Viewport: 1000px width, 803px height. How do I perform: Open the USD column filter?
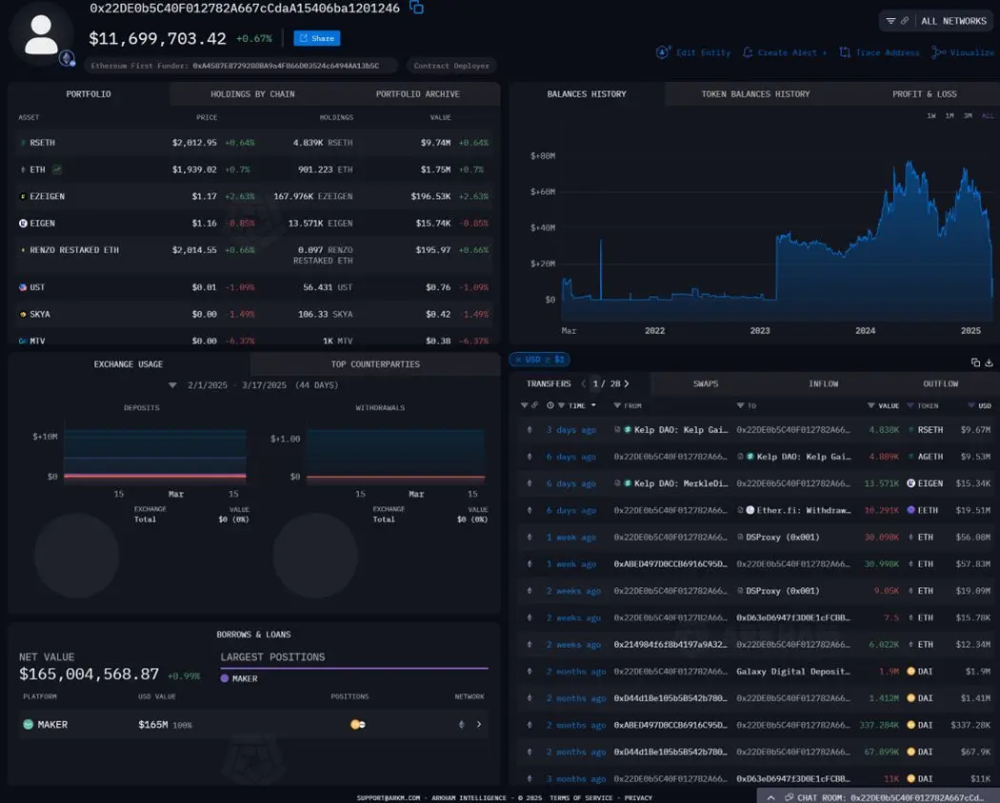[x=970, y=405]
